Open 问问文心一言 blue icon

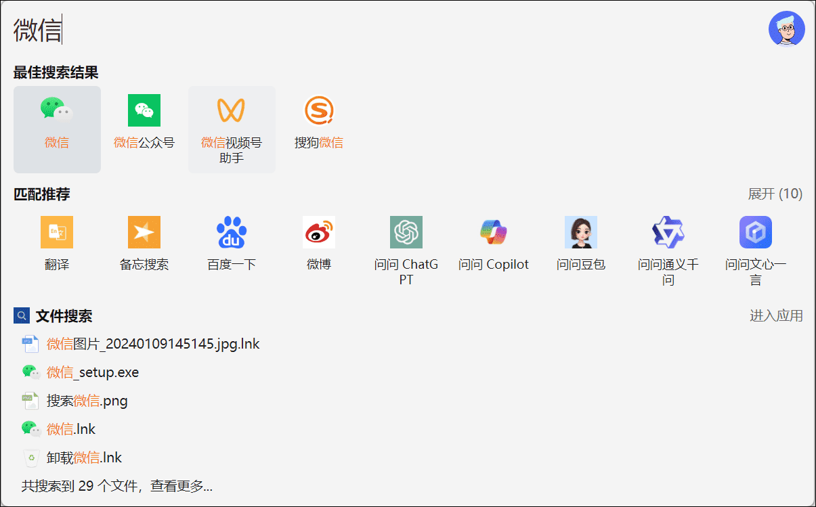point(756,232)
